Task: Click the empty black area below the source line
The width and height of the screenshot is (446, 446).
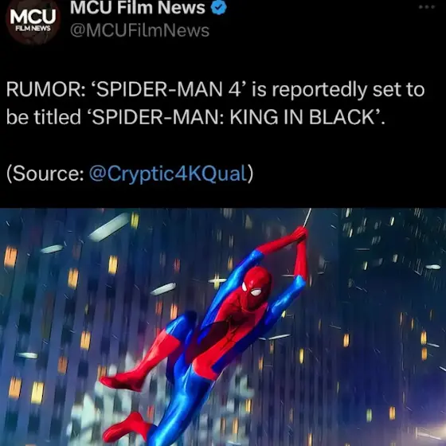Action: click(223, 196)
